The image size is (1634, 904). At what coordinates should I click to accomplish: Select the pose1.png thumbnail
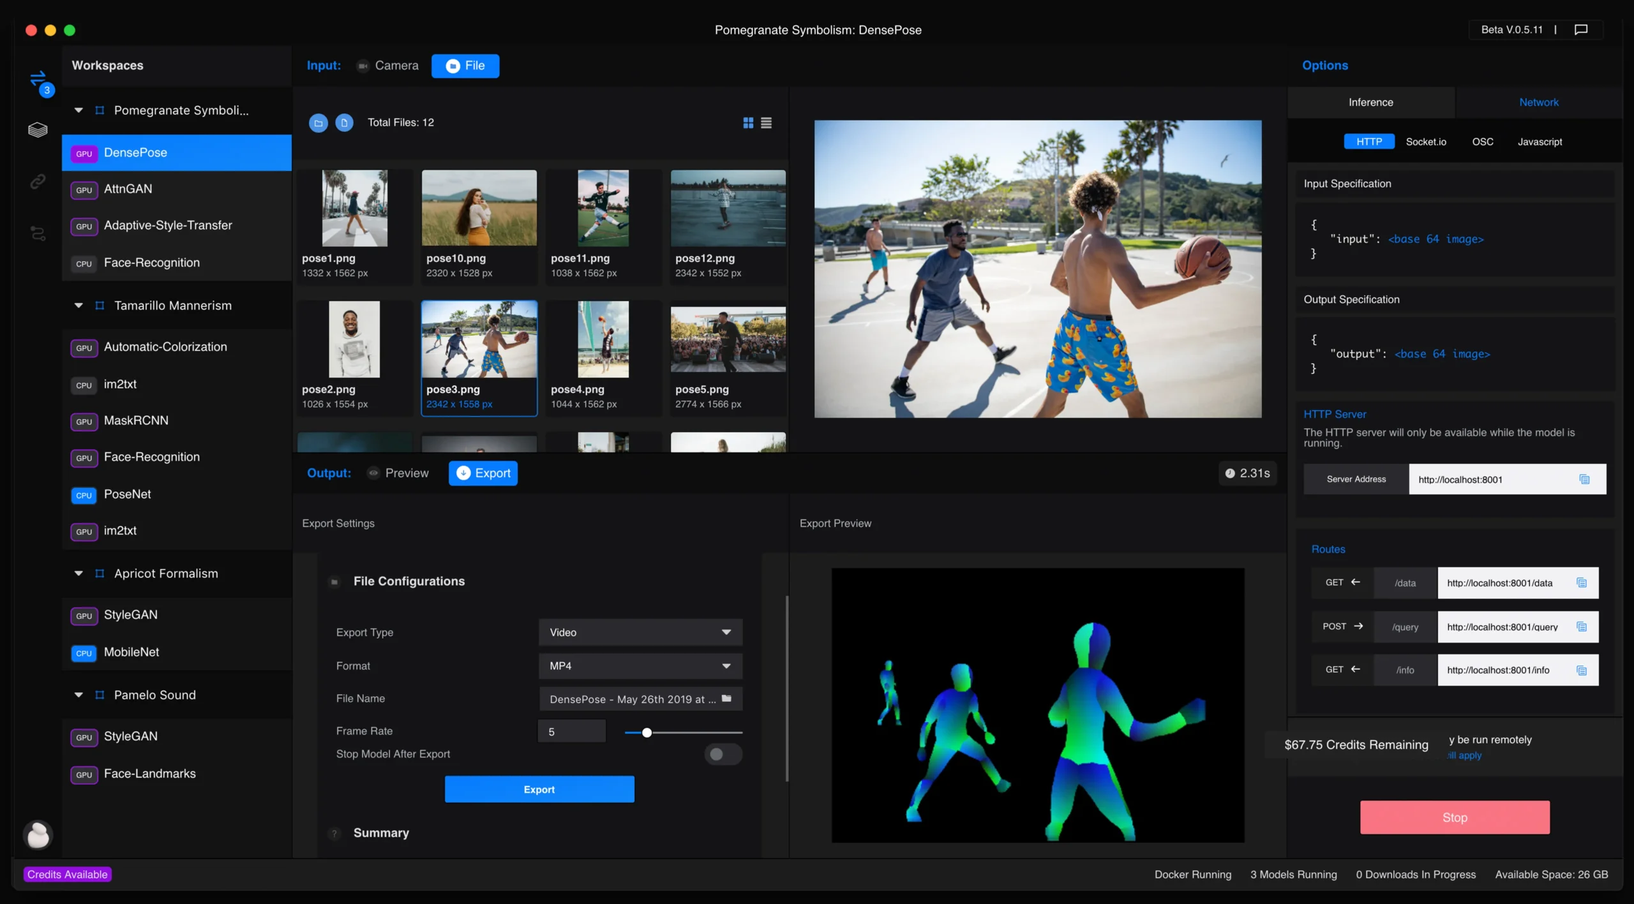354,209
